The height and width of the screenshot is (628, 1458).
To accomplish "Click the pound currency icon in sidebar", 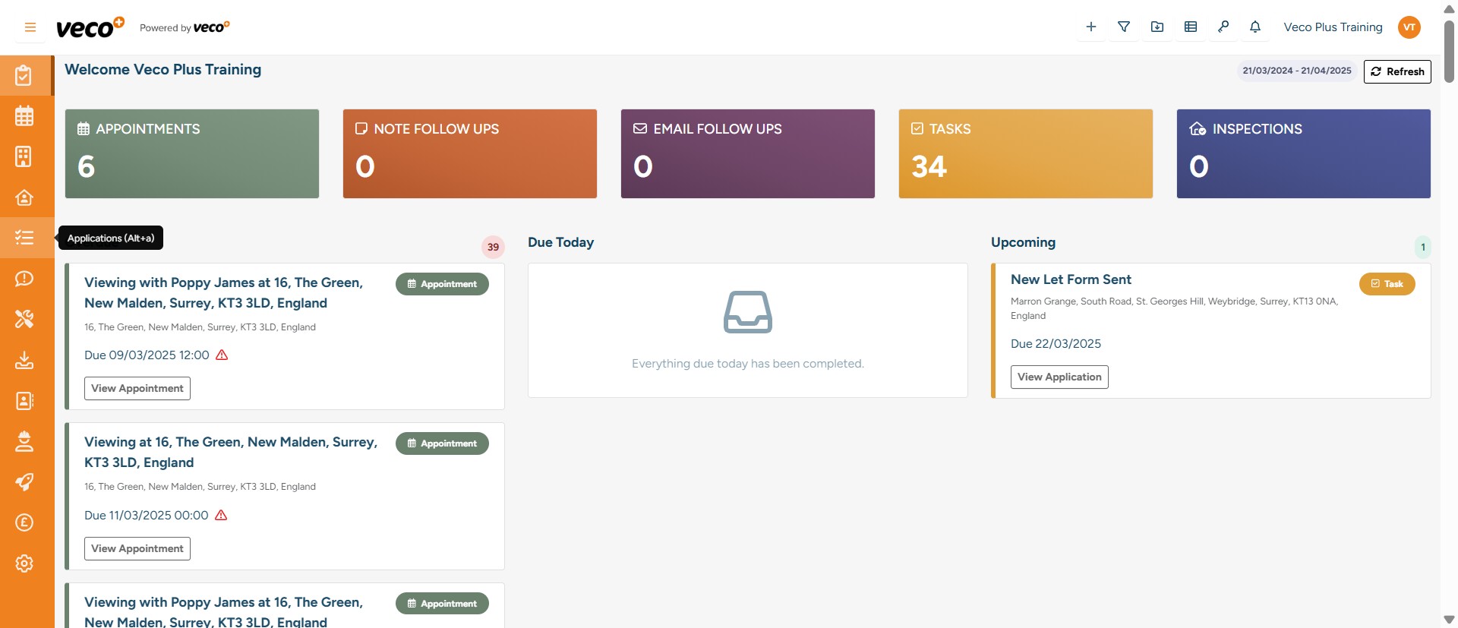I will (24, 522).
